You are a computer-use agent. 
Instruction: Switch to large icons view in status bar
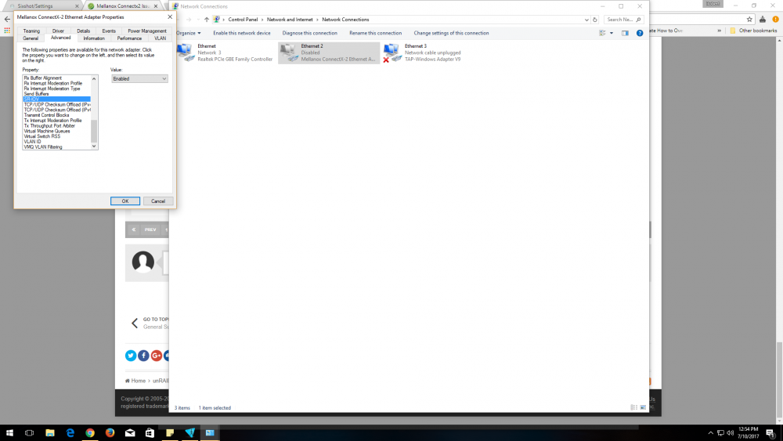(x=643, y=407)
